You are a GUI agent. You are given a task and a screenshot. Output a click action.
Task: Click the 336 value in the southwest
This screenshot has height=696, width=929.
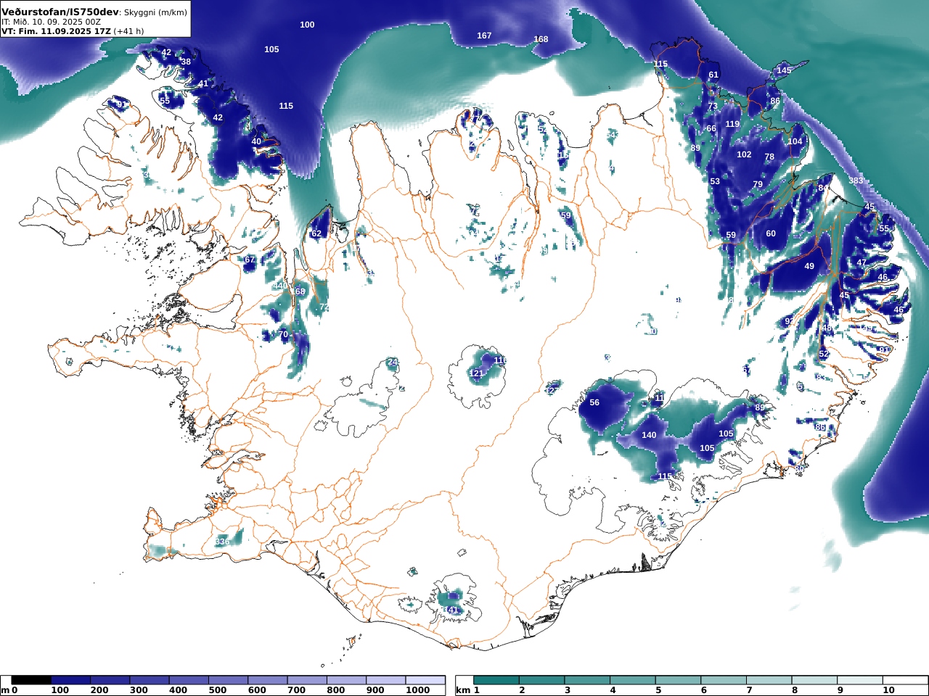point(222,542)
